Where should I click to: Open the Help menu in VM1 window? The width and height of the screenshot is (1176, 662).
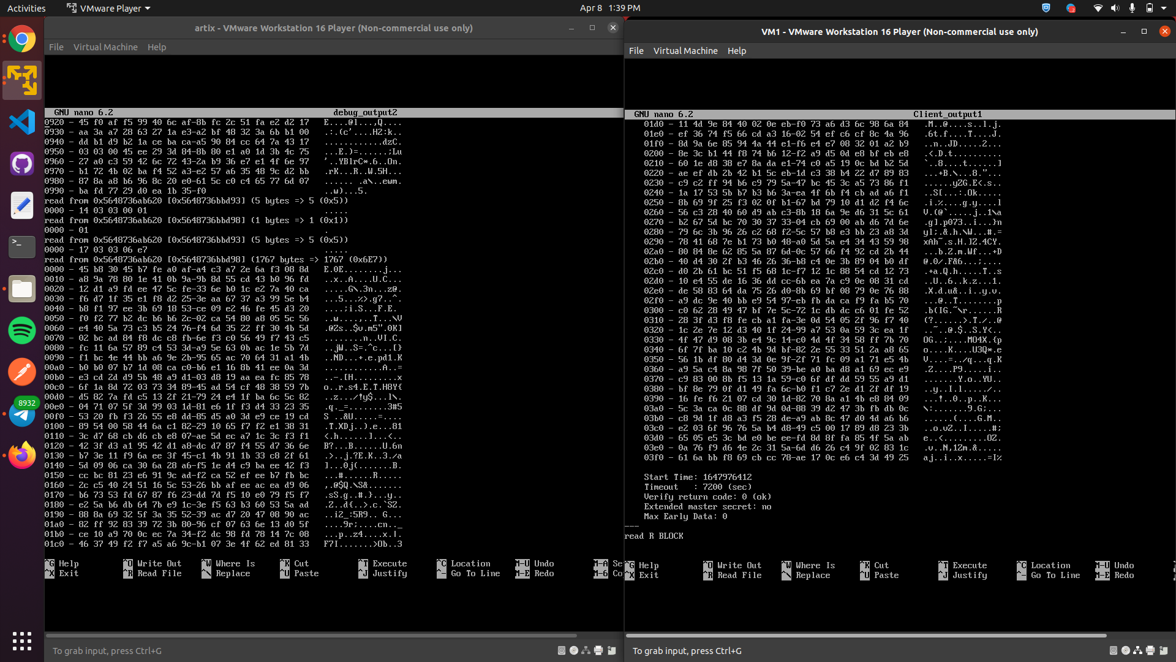tap(736, 51)
